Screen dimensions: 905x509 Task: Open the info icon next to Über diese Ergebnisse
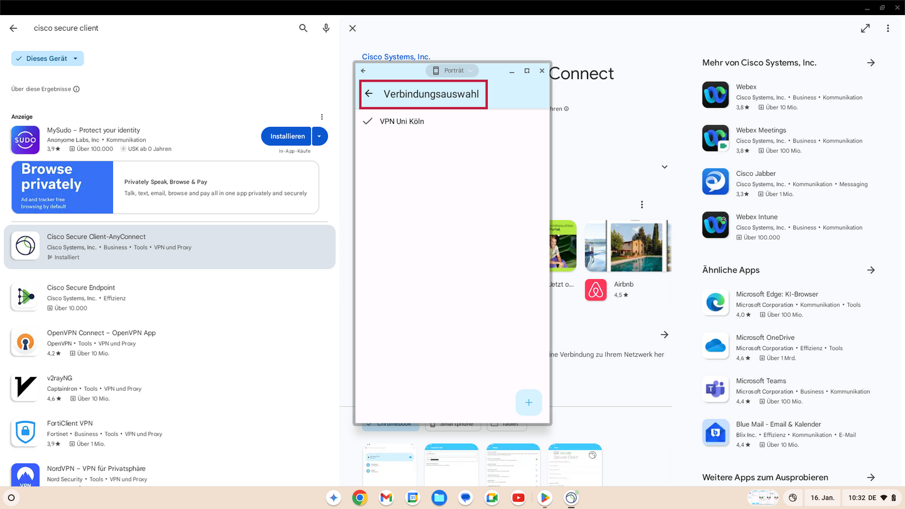(77, 89)
